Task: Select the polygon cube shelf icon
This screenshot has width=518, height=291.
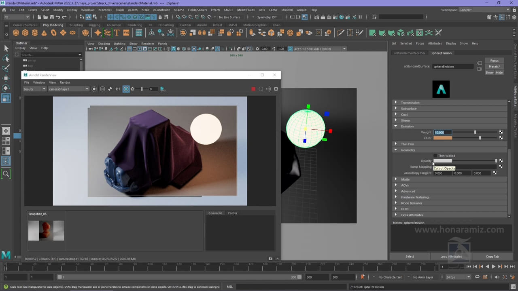Action: click(x=25, y=33)
